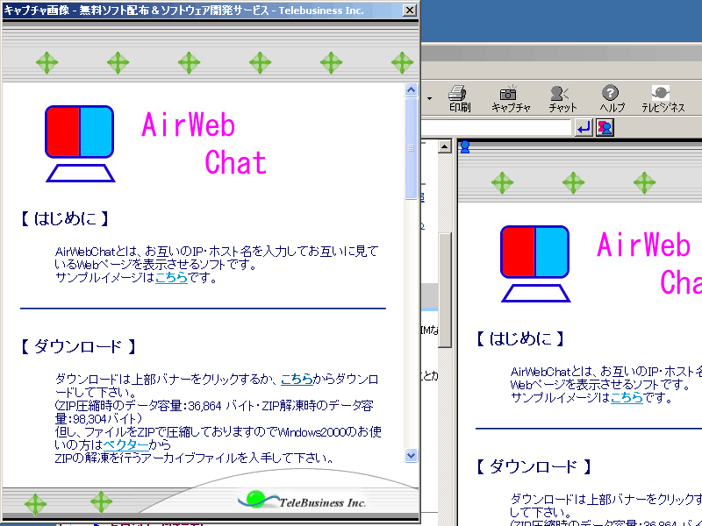Click the キャプチャ camera toolbar icon
Viewport: 702px width, 526px height.
pos(511,98)
